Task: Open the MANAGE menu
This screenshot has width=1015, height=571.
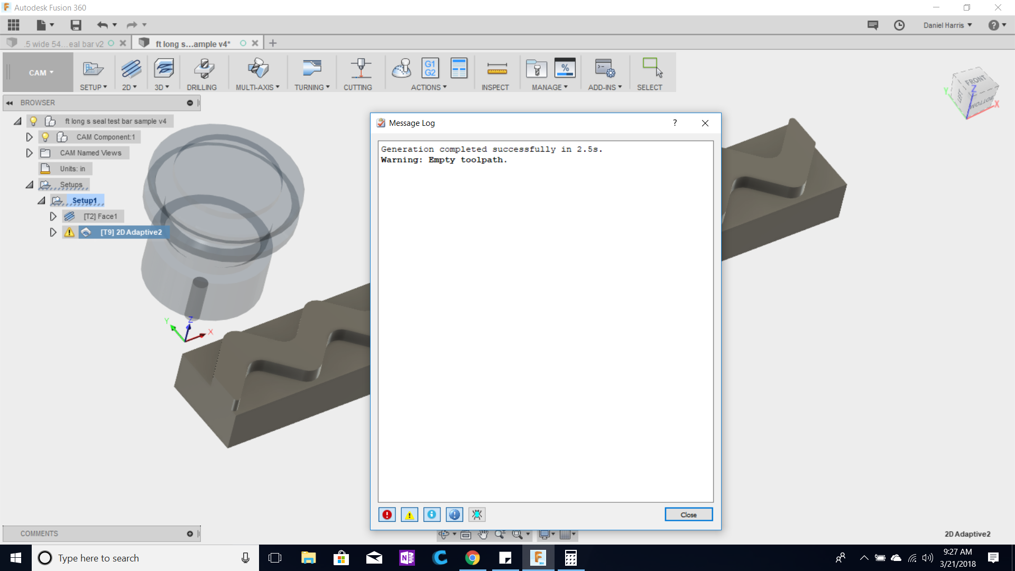Action: point(550,87)
